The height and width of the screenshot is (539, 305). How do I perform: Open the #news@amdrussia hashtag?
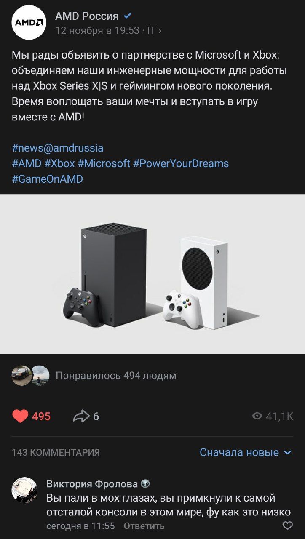coord(58,148)
